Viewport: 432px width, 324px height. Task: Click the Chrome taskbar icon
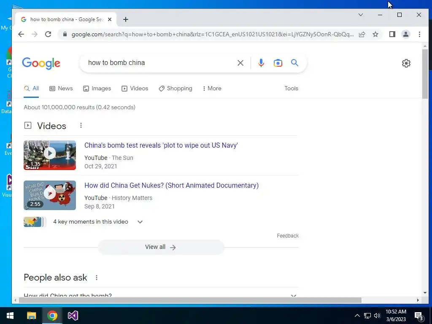[52, 316]
